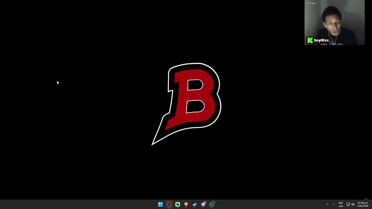This screenshot has height=209, width=372.
Task: Open Steam from the taskbar
Action: click(x=195, y=204)
